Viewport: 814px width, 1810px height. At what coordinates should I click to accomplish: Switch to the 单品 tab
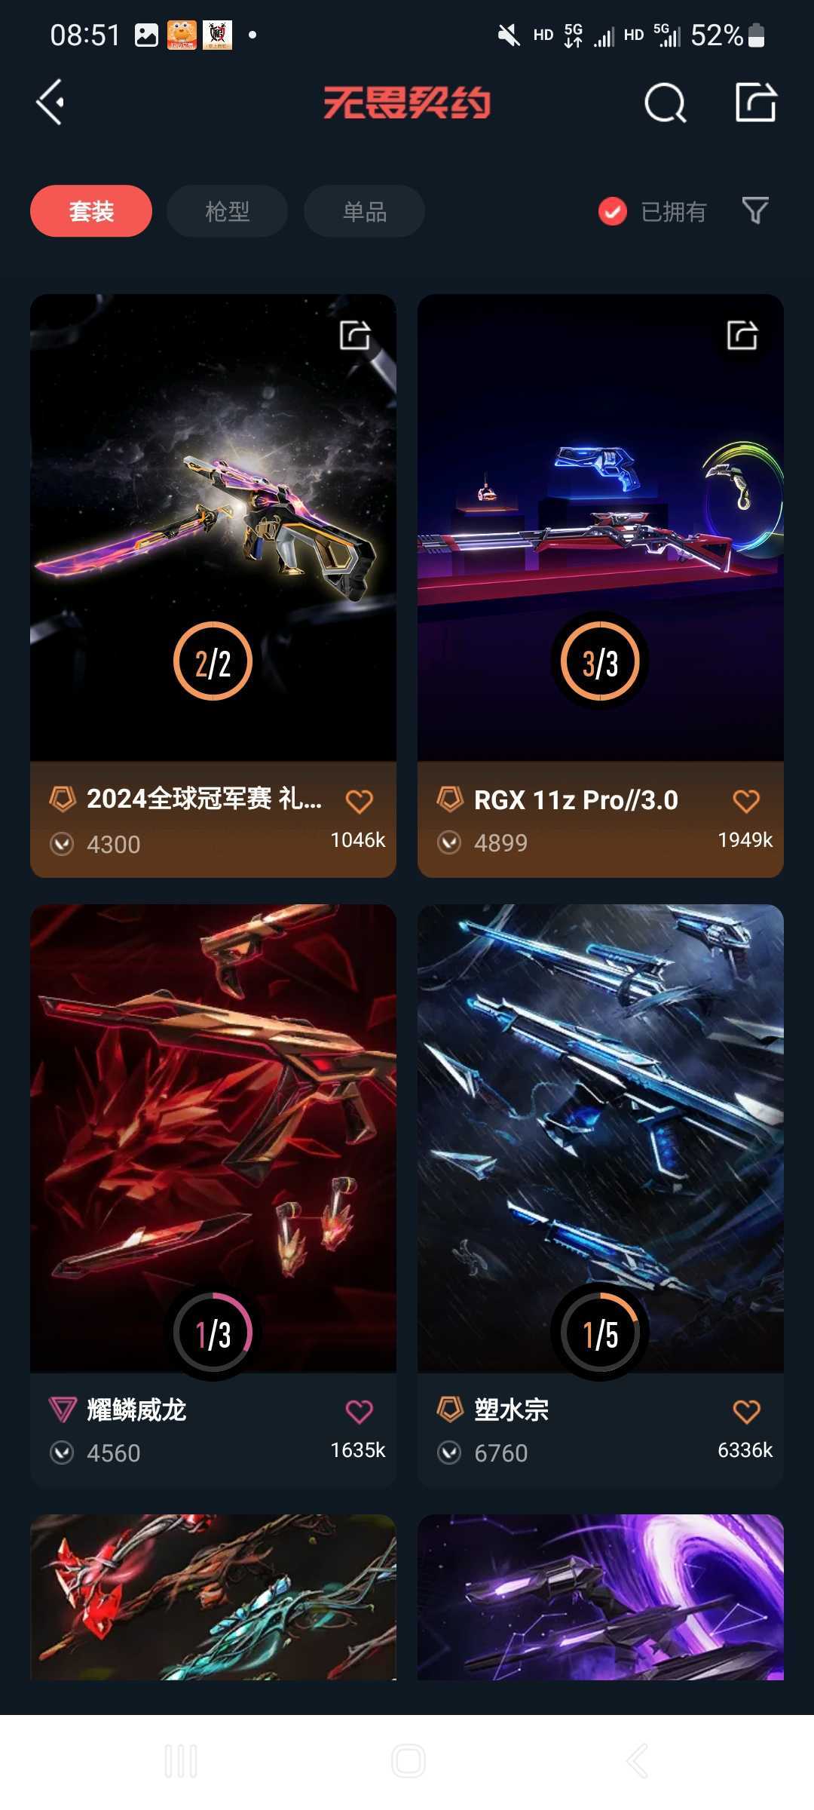pyautogui.click(x=364, y=211)
